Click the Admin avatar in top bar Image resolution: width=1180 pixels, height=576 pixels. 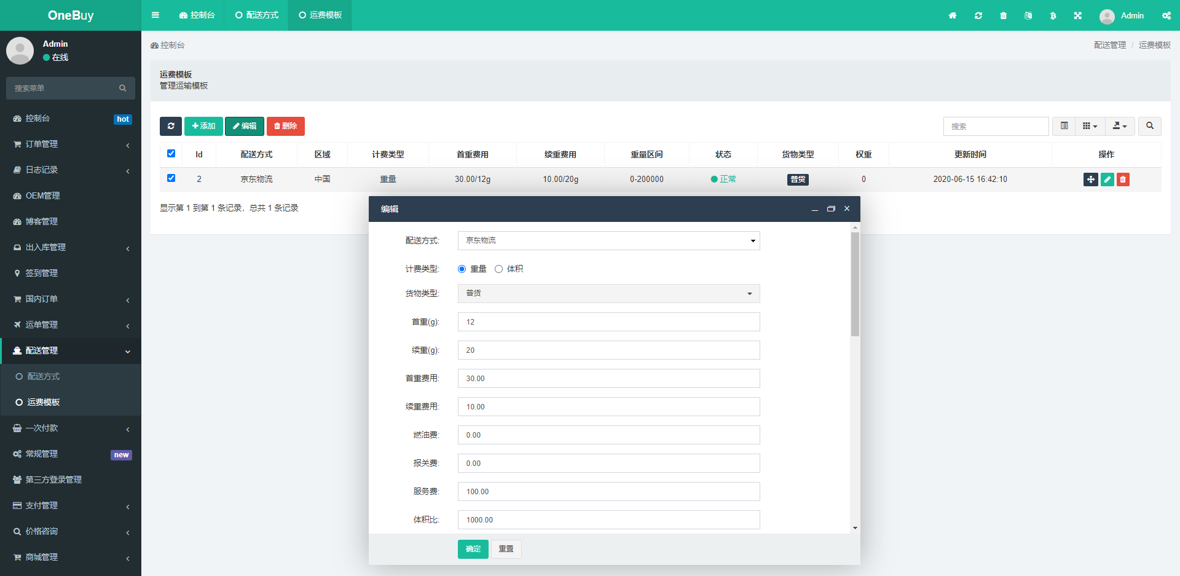(1107, 17)
